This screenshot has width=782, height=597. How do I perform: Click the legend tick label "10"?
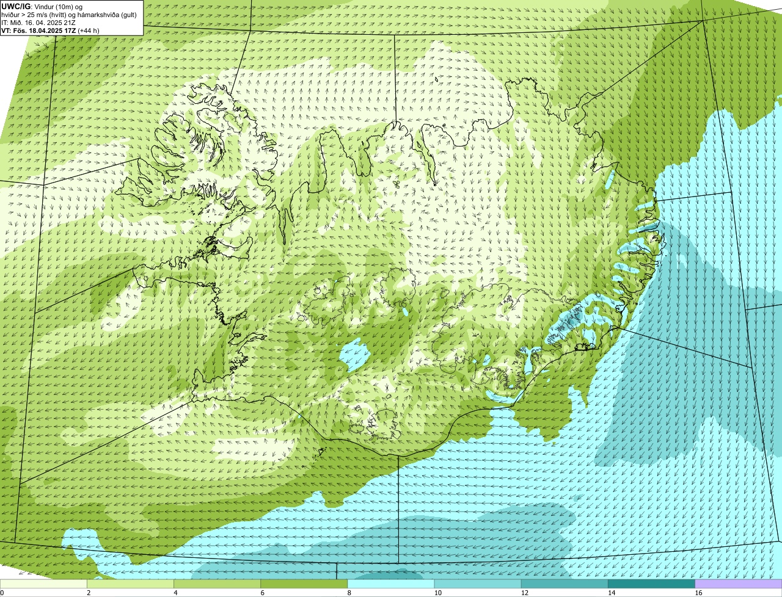click(437, 593)
